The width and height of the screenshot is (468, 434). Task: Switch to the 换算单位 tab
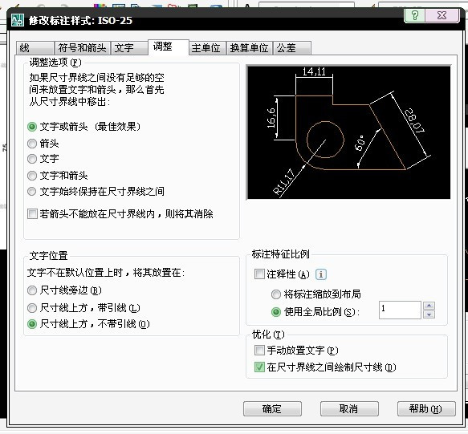point(249,48)
